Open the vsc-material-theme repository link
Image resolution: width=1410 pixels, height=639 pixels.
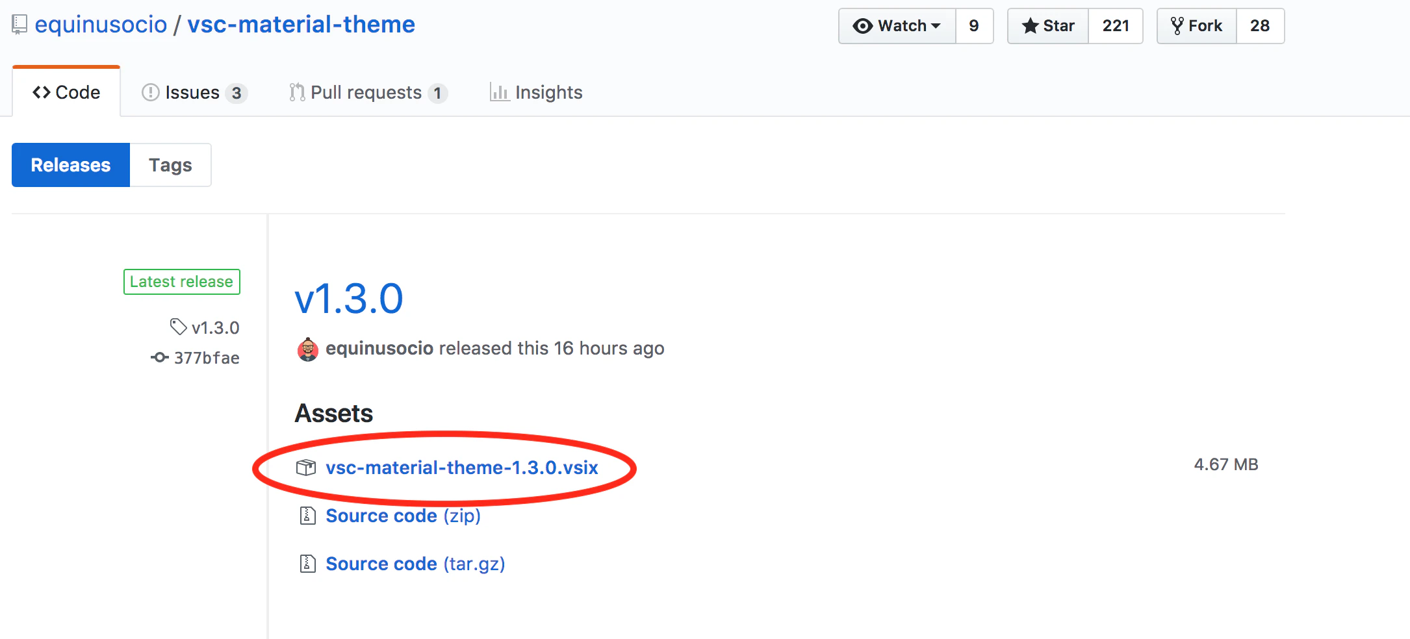tap(301, 25)
